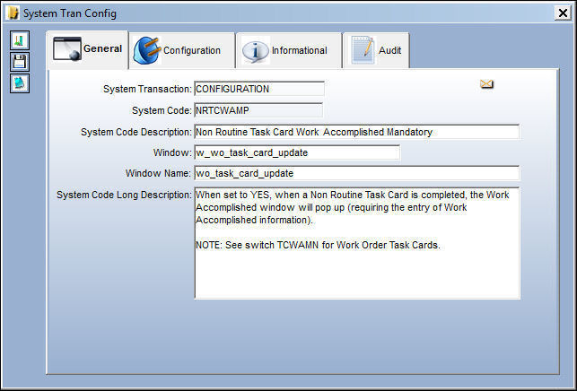Click the "Window Name:" label
The width and height of the screenshot is (577, 391).
point(158,173)
